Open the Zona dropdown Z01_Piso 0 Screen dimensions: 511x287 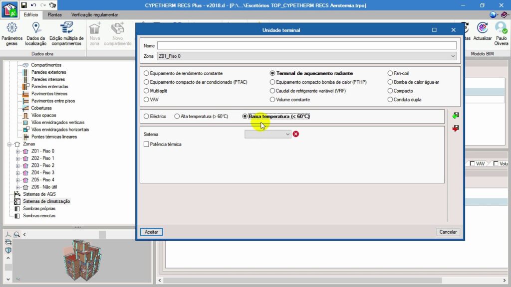click(306, 56)
